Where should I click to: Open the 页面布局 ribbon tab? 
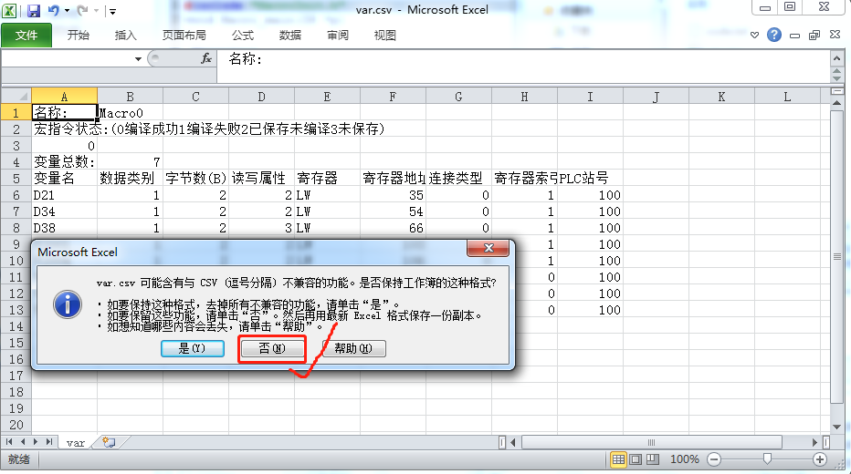click(x=184, y=36)
